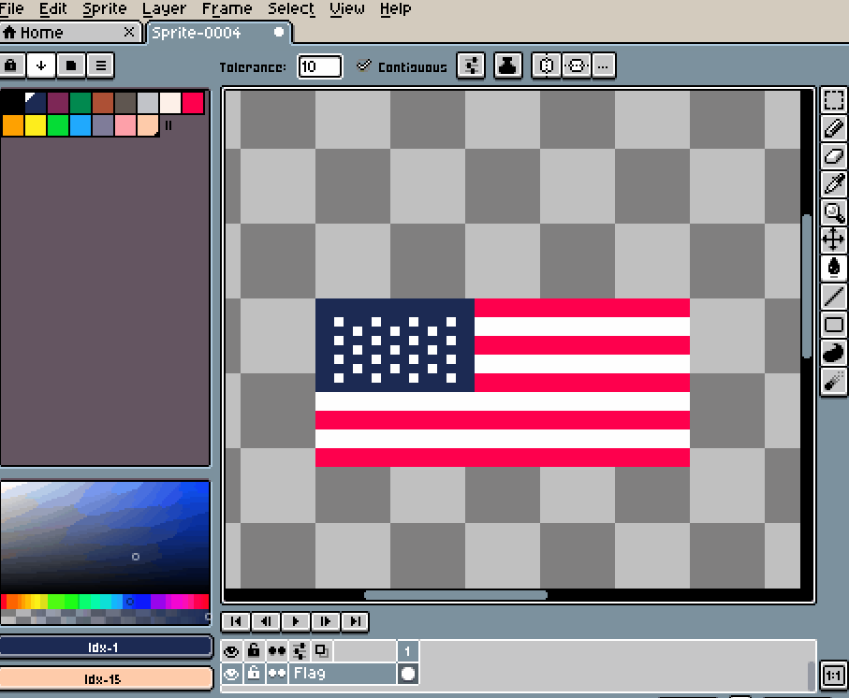Image resolution: width=849 pixels, height=698 pixels.
Task: Select the Paint Bucket tool
Action: pyautogui.click(x=834, y=268)
